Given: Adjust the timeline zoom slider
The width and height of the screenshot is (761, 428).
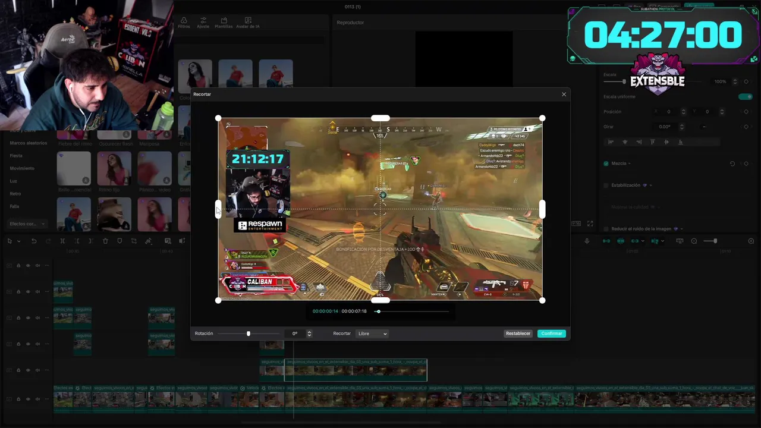Looking at the screenshot, I should pos(715,241).
